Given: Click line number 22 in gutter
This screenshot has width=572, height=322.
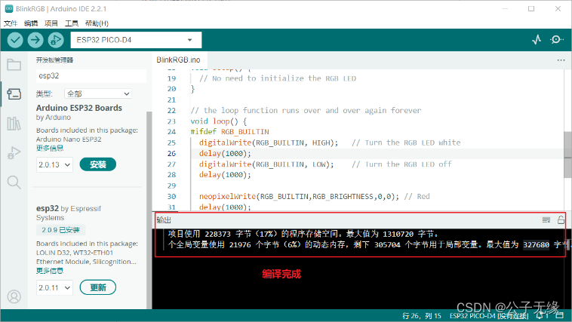Looking at the screenshot, I should [171, 111].
